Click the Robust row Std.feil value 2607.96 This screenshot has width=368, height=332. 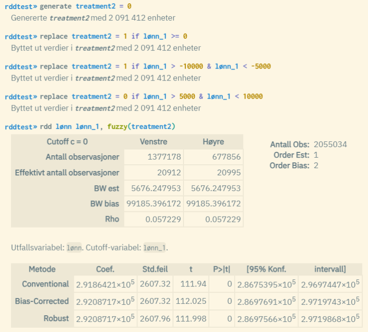click(x=156, y=319)
